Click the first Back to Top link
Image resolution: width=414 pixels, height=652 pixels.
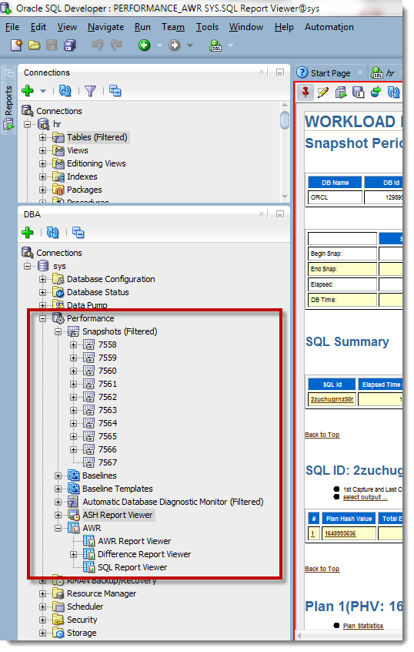(322, 435)
